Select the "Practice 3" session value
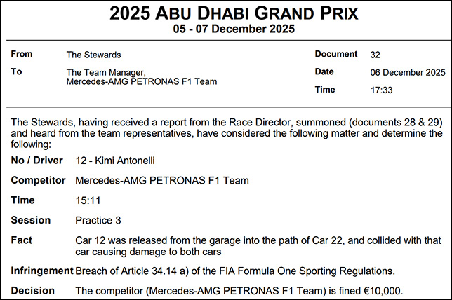 tap(101, 220)
